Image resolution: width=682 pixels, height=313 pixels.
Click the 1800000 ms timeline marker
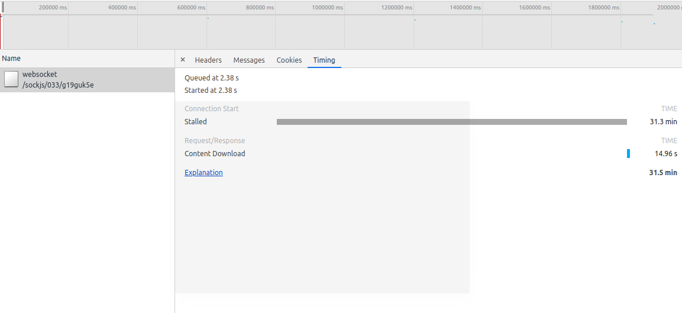point(604,8)
